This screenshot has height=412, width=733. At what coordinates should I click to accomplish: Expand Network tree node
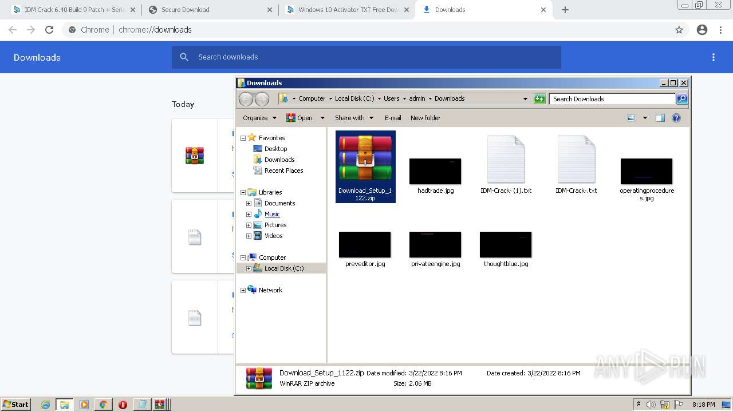click(243, 290)
